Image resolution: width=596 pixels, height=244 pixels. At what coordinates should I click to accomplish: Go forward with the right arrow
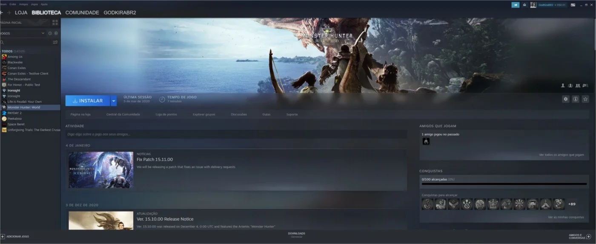9,13
